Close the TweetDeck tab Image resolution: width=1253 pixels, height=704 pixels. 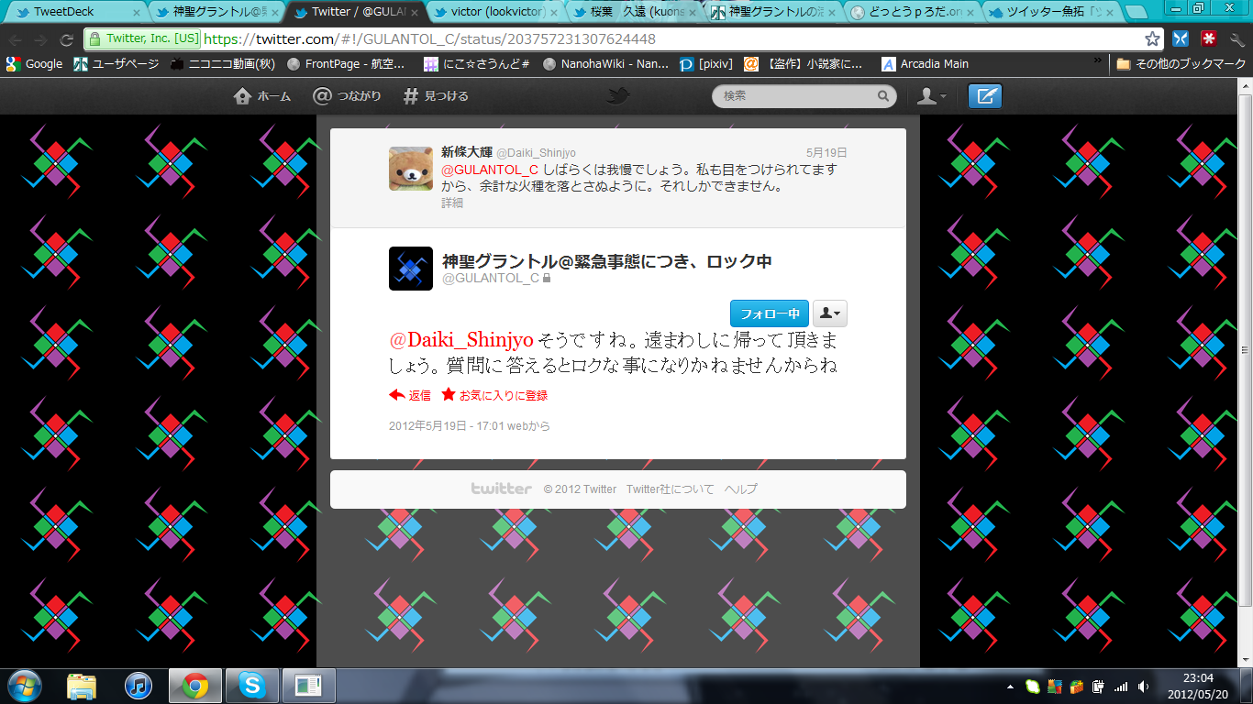point(137,13)
